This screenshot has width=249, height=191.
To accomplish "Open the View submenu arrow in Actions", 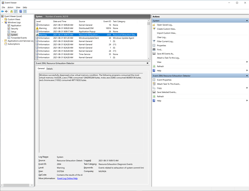I will pyautogui.click(x=247, y=62).
